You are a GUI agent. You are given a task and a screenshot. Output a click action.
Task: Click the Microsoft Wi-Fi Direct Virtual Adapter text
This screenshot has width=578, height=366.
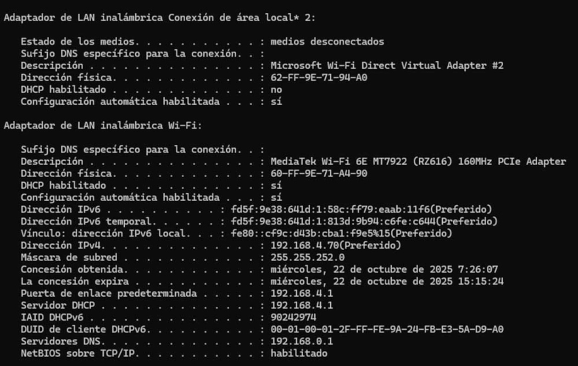(x=387, y=66)
